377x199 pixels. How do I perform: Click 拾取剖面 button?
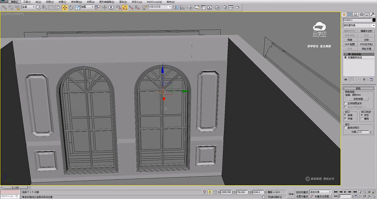[358, 99]
